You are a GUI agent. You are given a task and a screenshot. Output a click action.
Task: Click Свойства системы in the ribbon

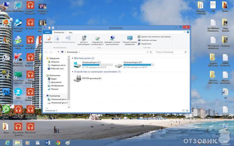coord(147,40)
